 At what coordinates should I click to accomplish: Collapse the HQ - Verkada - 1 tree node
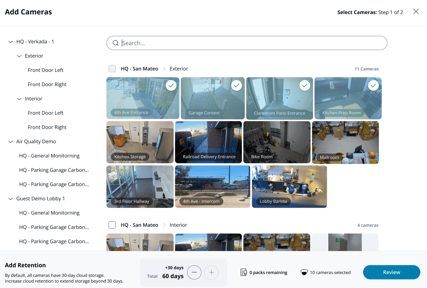[10, 42]
